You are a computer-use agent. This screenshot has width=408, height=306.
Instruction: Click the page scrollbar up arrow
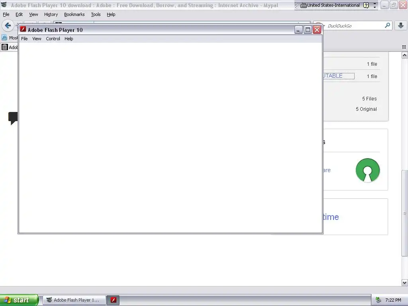coord(404,55)
